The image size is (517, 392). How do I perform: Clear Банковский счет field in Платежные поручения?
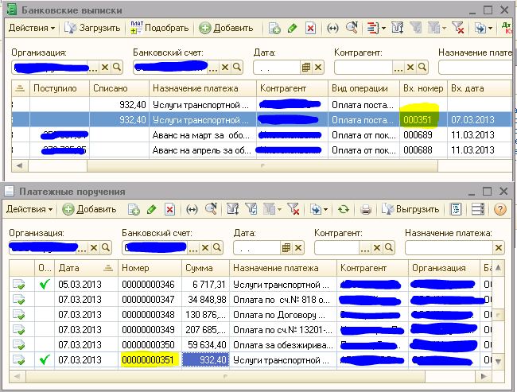[x=205, y=247]
